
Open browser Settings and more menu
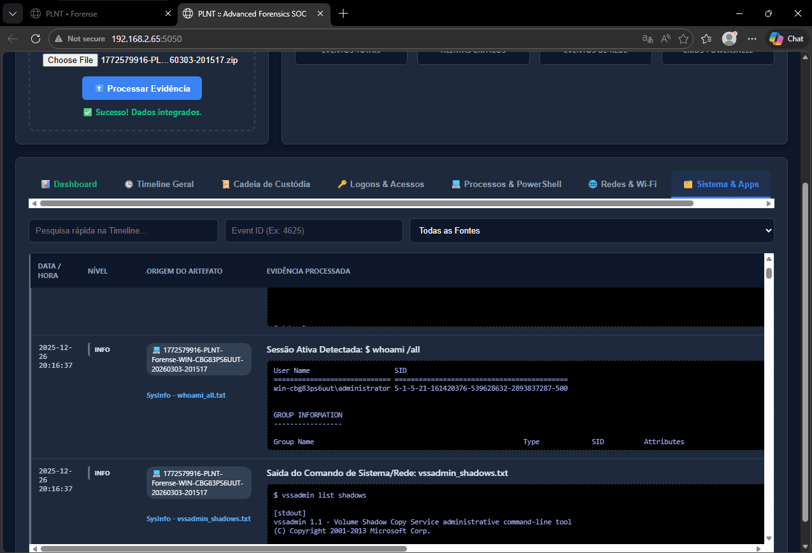752,39
